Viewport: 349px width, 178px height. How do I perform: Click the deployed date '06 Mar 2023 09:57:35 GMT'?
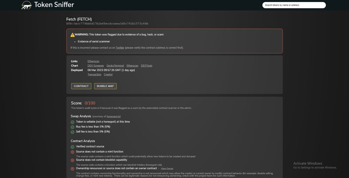click(x=104, y=70)
